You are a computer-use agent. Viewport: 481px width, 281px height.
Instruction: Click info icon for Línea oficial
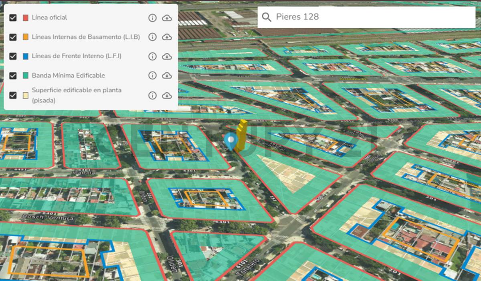coord(152,18)
